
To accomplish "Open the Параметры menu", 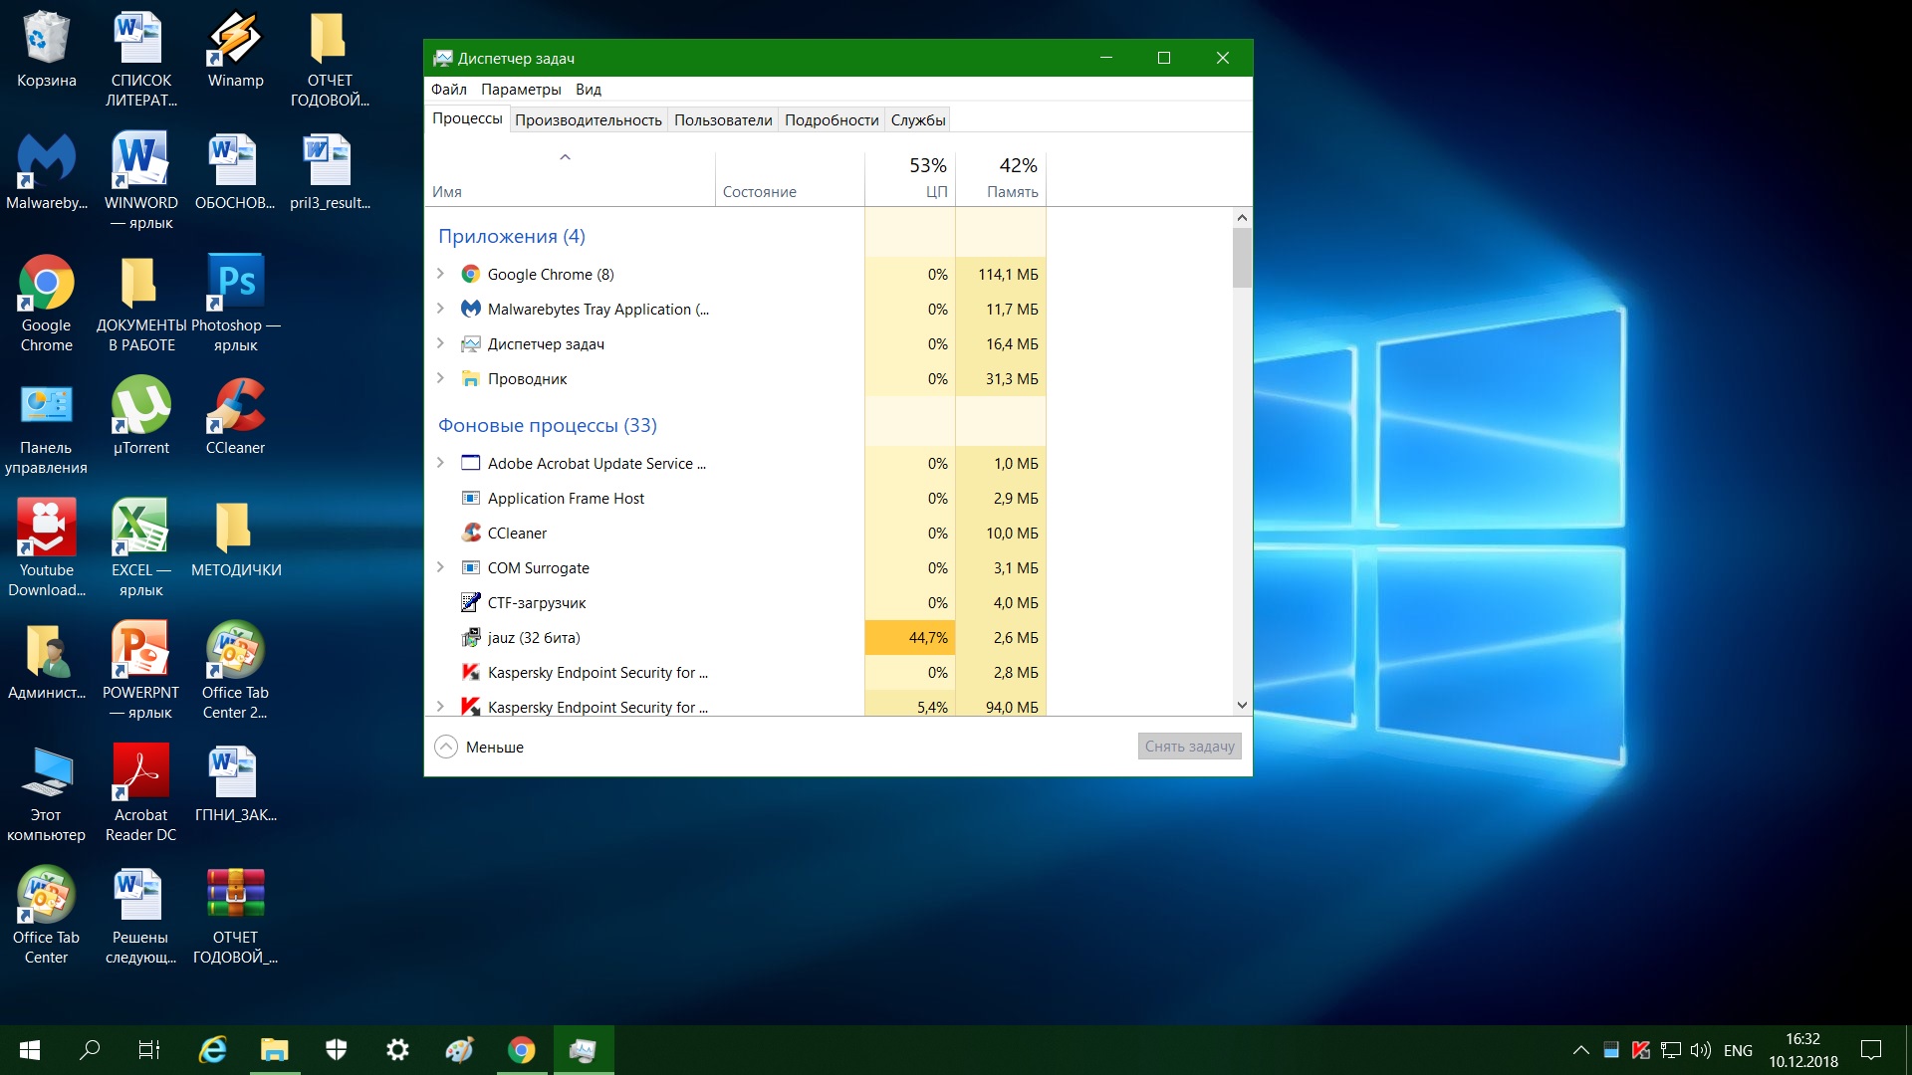I will pyautogui.click(x=521, y=90).
